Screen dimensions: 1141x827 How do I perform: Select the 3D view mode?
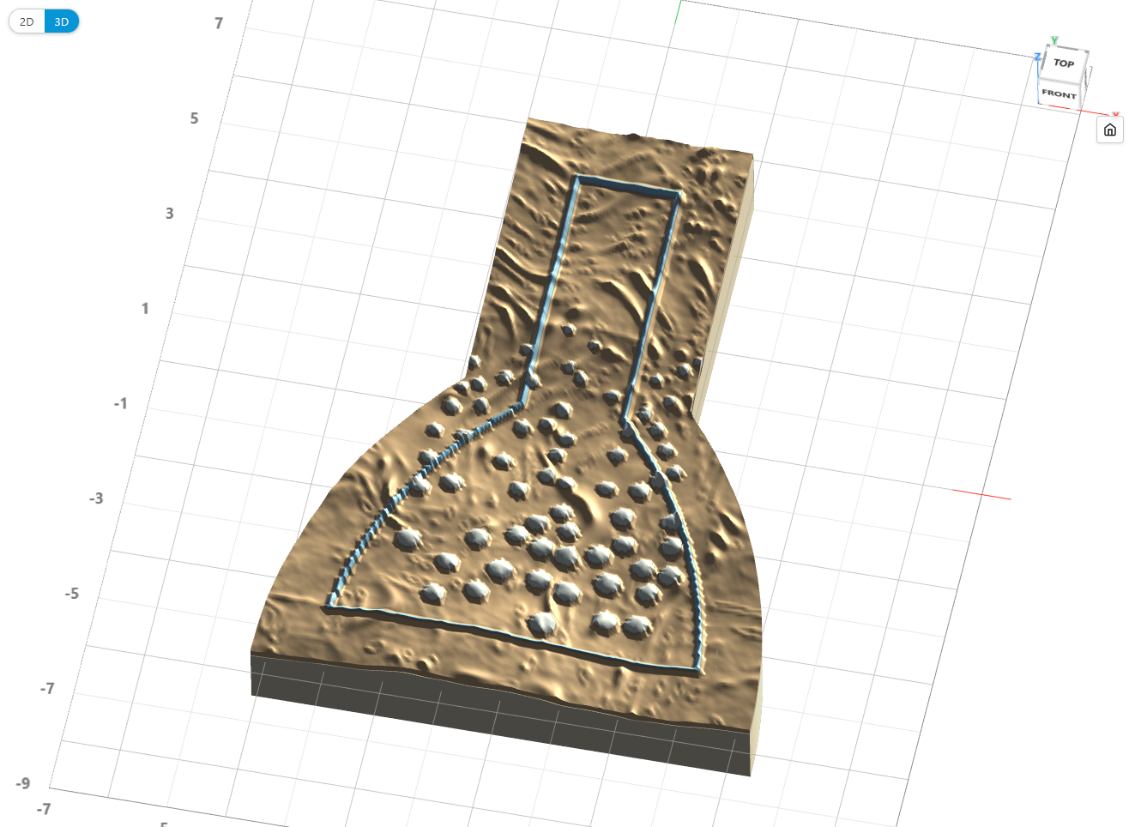click(x=62, y=21)
